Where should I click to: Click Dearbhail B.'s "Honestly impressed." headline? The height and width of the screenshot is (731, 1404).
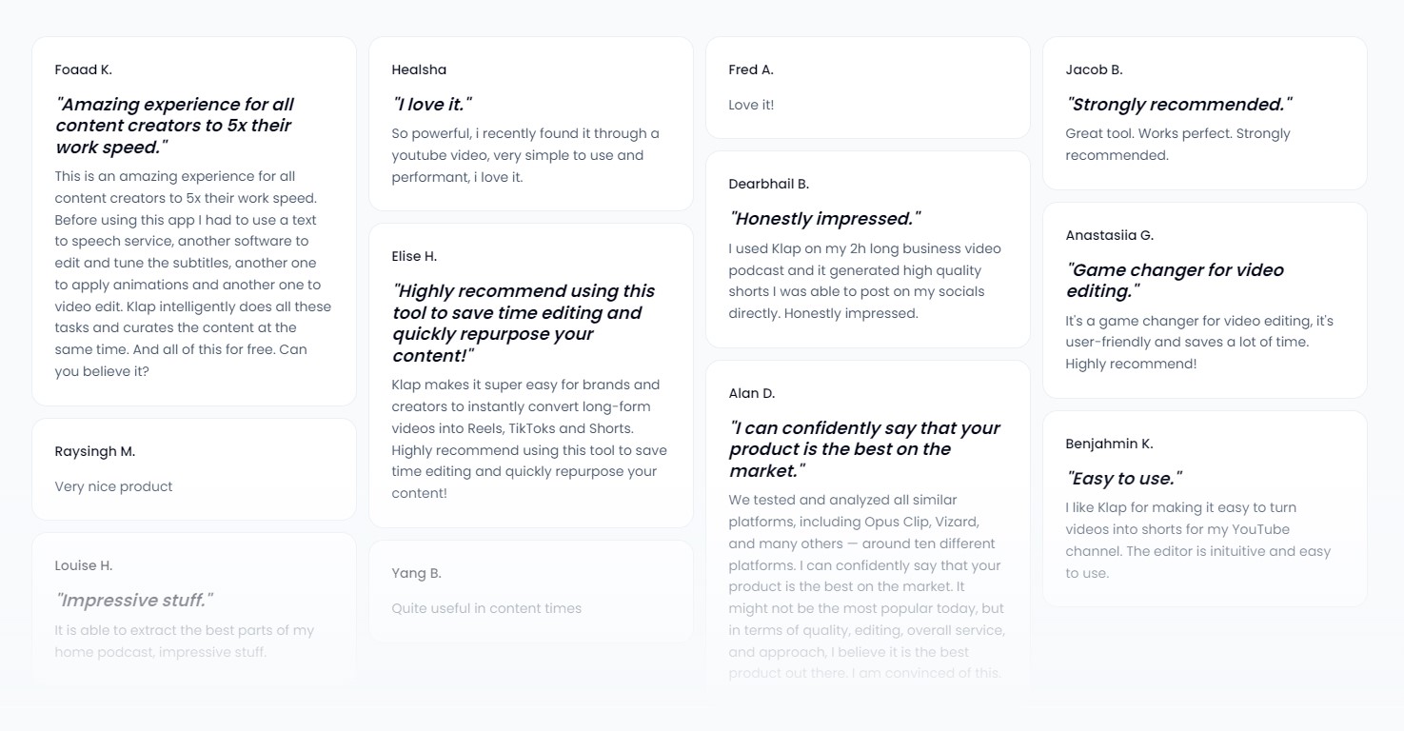pyautogui.click(x=825, y=219)
